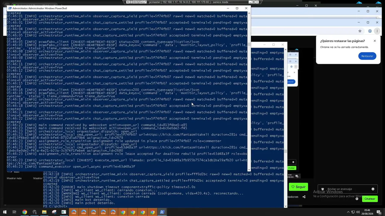The height and width of the screenshot is (216, 385).
Task: Click the shield icon in chat input
Action: point(323,189)
